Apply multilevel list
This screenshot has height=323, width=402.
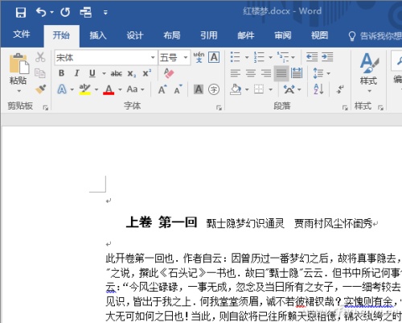click(x=283, y=57)
